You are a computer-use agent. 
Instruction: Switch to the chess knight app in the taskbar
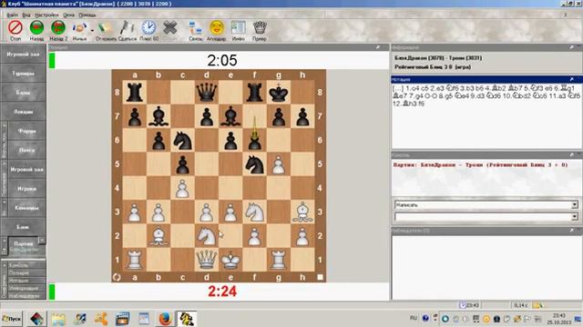[x=186, y=319]
